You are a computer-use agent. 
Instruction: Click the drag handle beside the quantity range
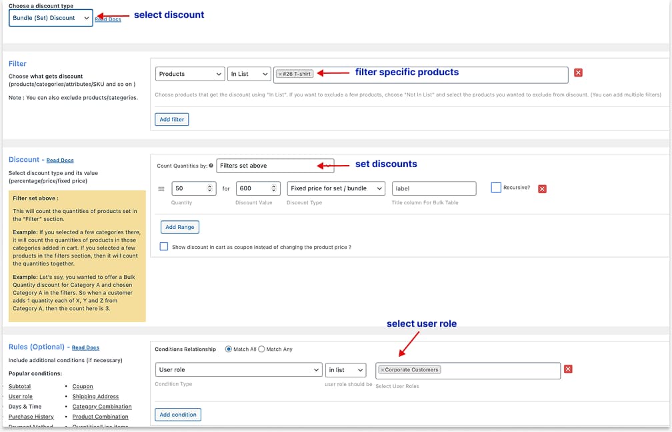pyautogui.click(x=161, y=188)
